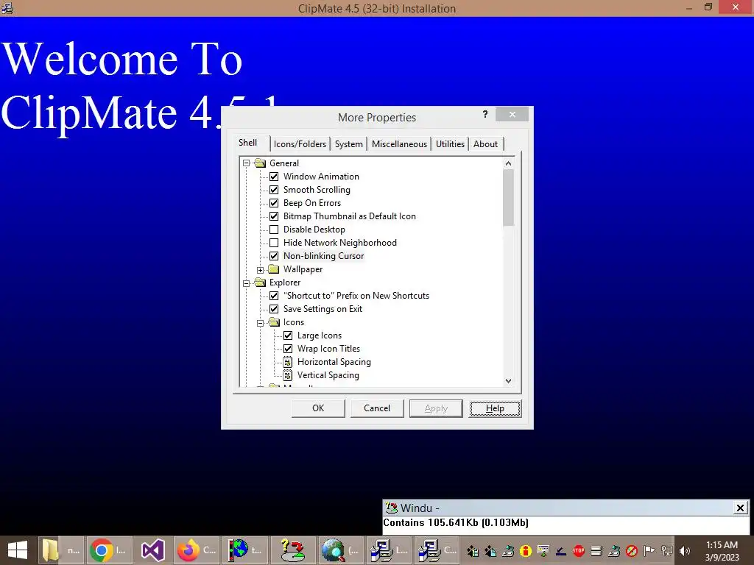
Task: Toggle Non-blinking Cursor checkbox
Action: (274, 256)
